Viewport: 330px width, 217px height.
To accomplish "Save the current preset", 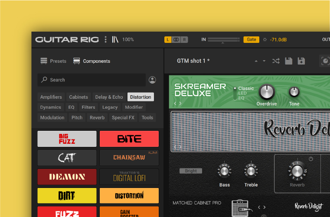I will tap(288, 61).
